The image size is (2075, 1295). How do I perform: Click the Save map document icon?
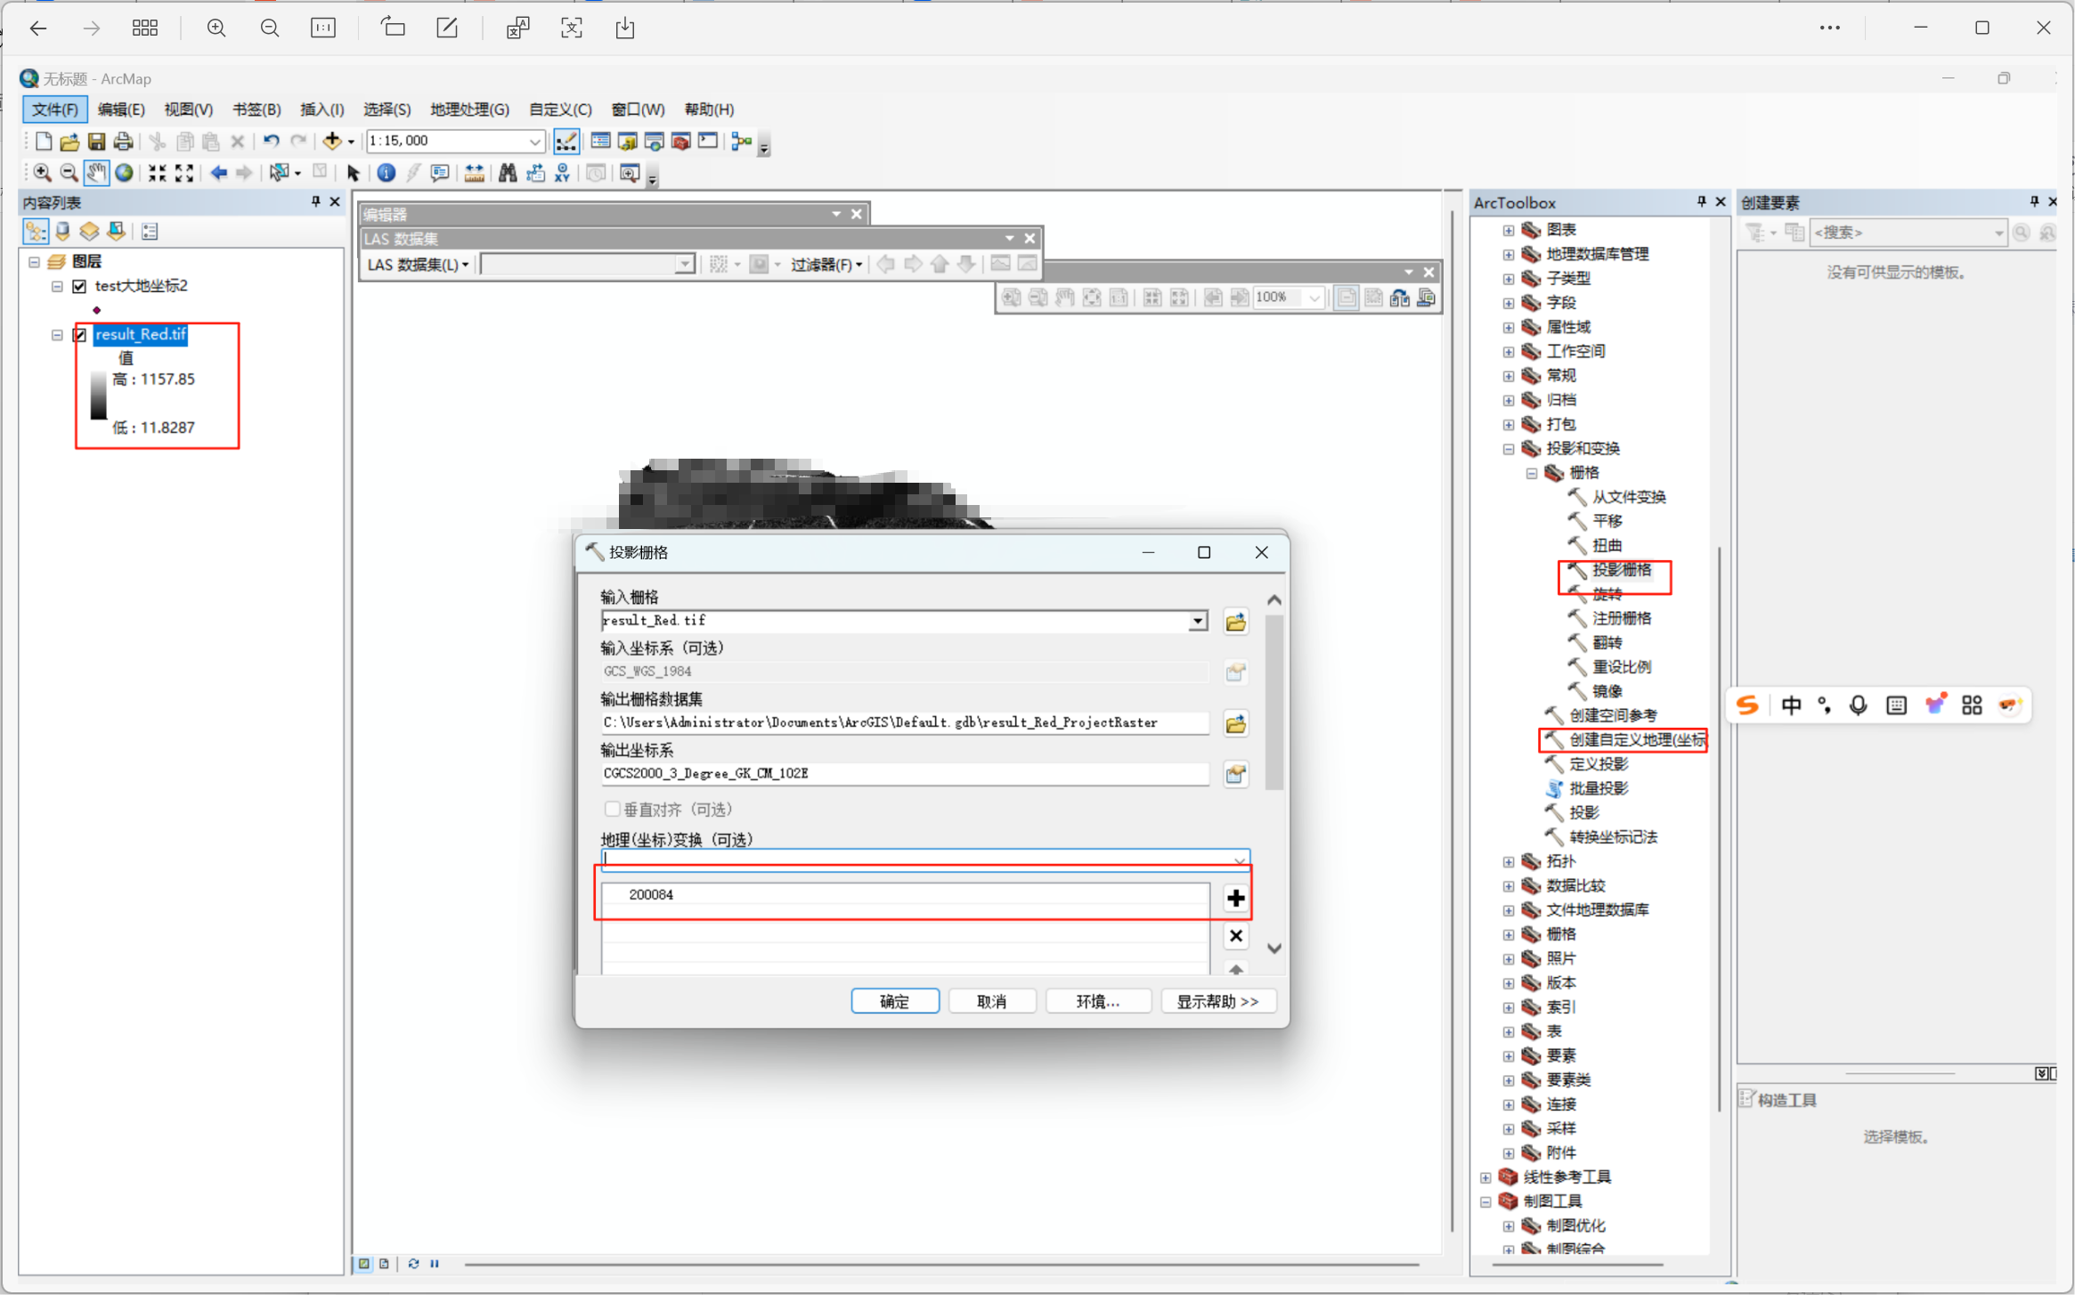(96, 141)
